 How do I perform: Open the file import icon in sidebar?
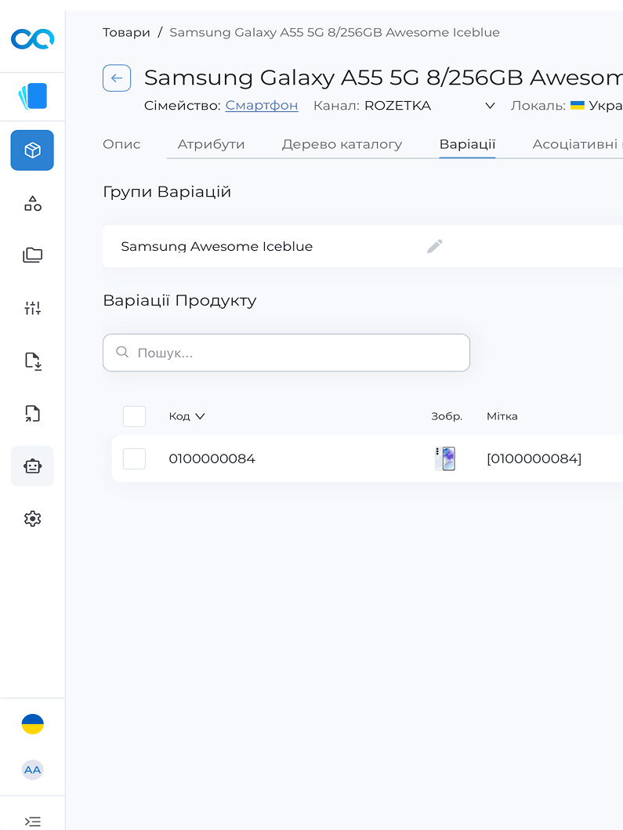pyautogui.click(x=32, y=361)
